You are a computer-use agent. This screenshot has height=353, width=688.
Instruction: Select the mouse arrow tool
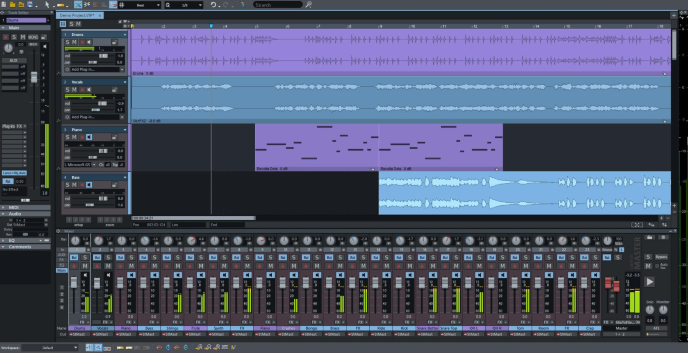47,5
